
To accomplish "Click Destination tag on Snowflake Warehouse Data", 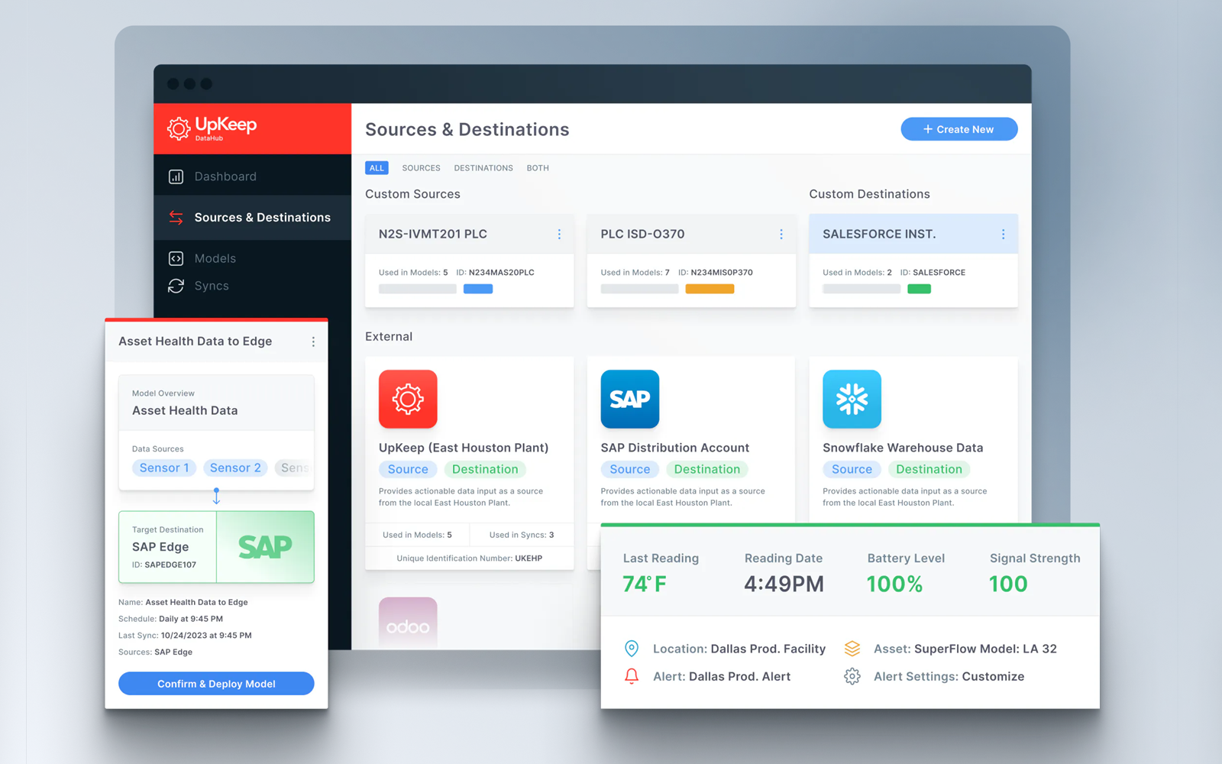I will 929,469.
